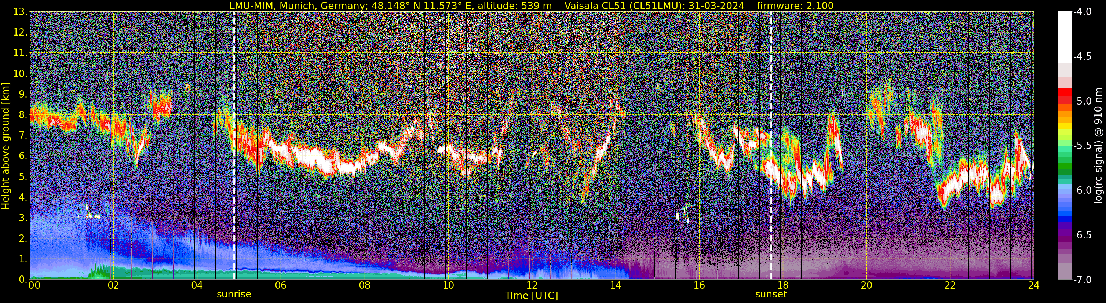Image resolution: width=1106 pixels, height=303 pixels.
Task: Click the height axis tick '7.'
Action: click(x=23, y=135)
